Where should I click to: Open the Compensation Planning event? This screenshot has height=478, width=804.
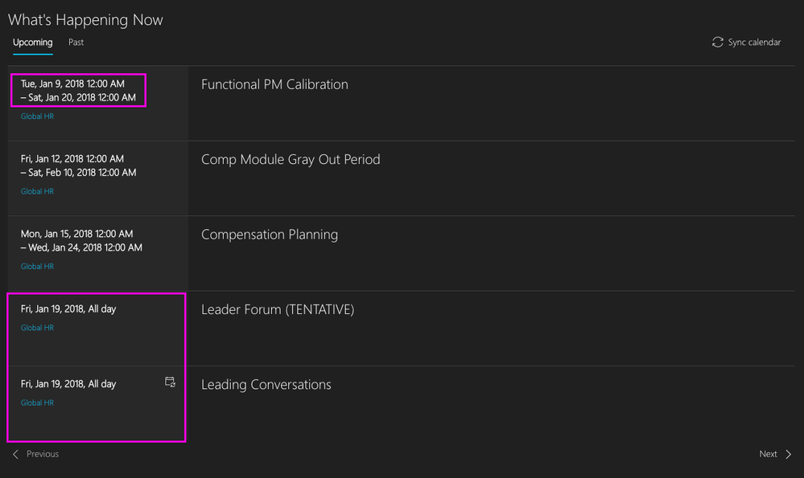pos(270,235)
